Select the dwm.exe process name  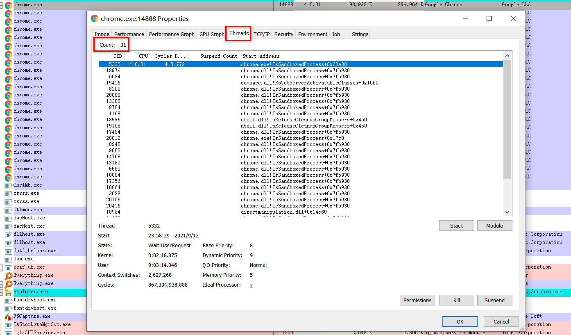pyautogui.click(x=23, y=259)
